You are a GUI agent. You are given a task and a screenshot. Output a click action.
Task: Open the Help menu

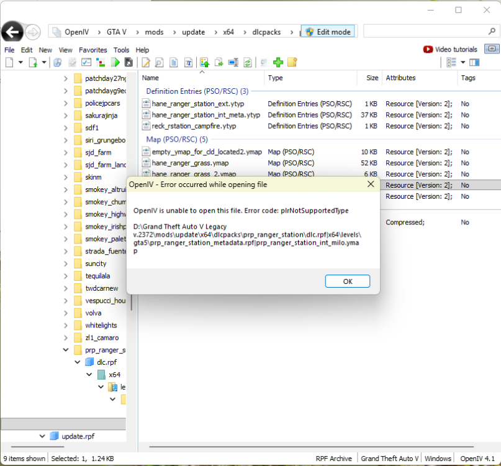click(x=142, y=50)
